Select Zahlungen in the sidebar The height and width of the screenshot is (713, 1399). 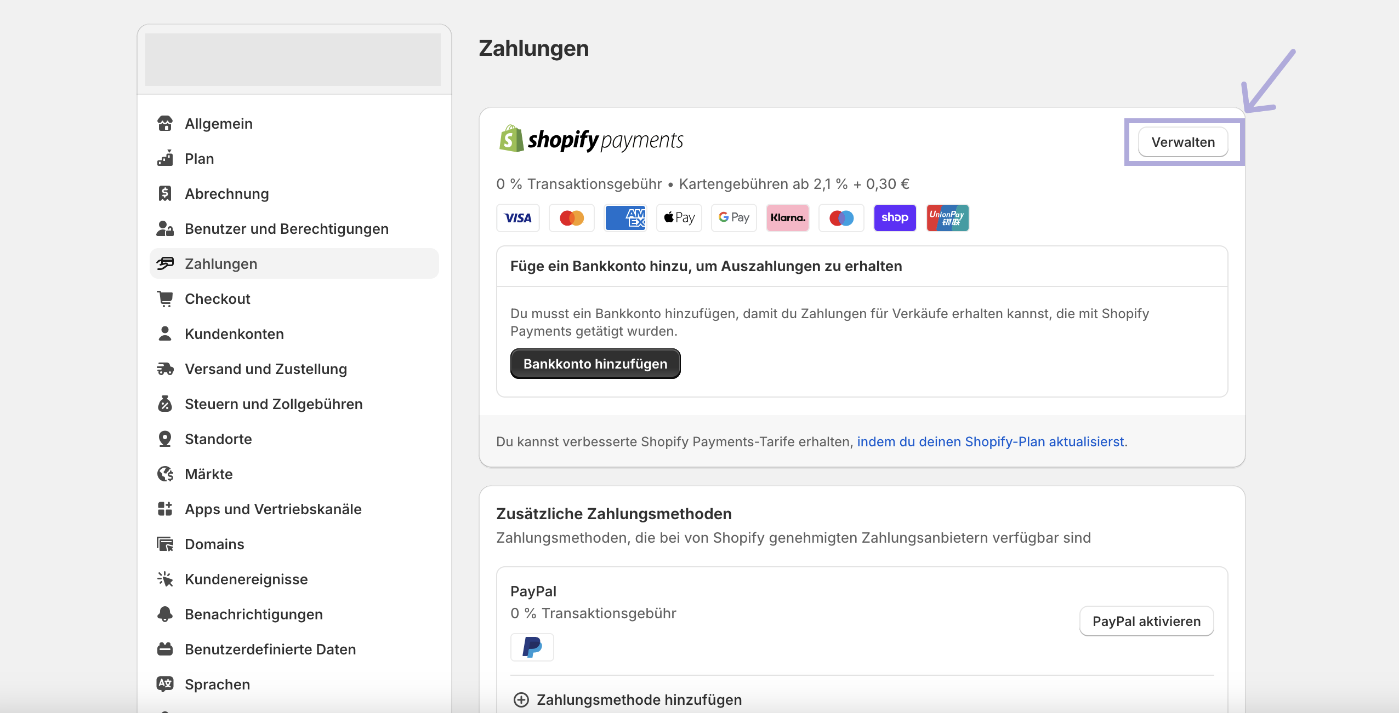click(294, 264)
